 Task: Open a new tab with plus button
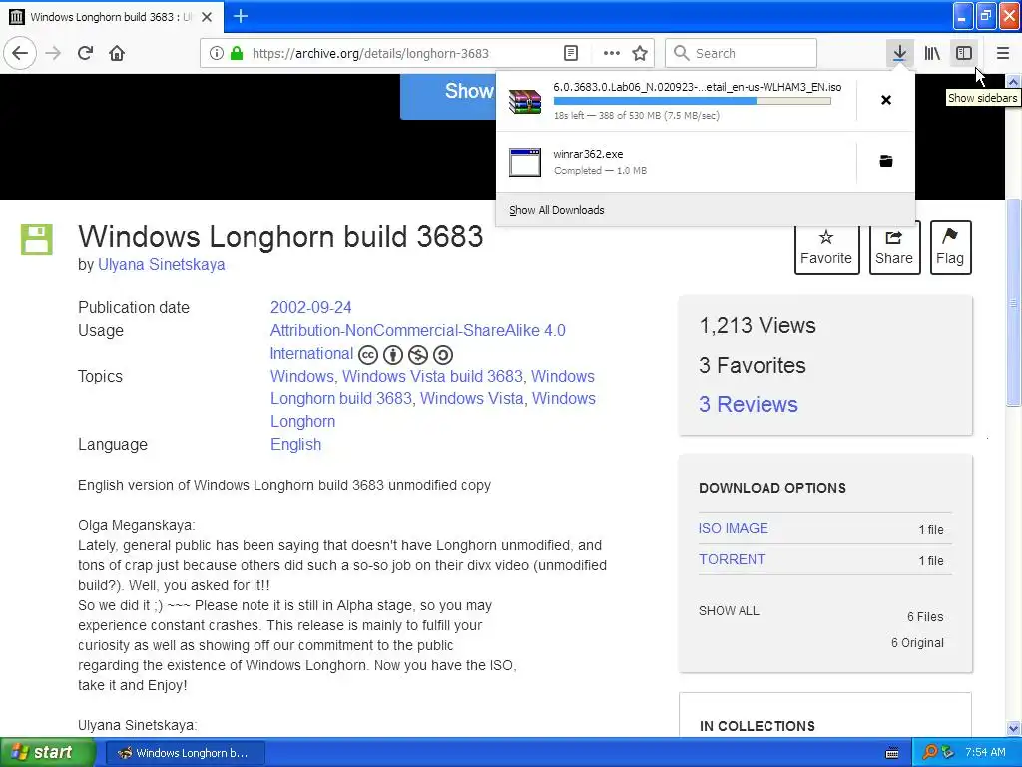click(240, 16)
